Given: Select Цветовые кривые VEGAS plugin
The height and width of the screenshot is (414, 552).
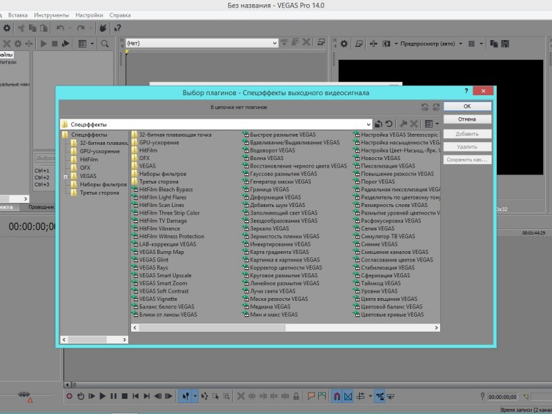Looking at the screenshot, I should click(x=392, y=315).
